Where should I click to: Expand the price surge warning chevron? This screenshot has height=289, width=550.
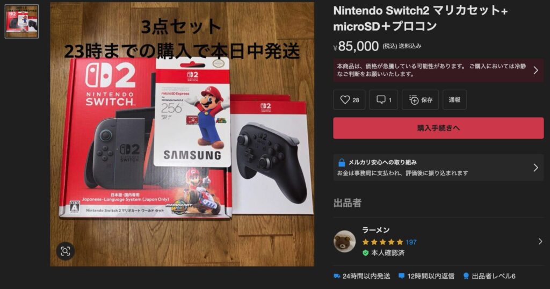(535, 70)
